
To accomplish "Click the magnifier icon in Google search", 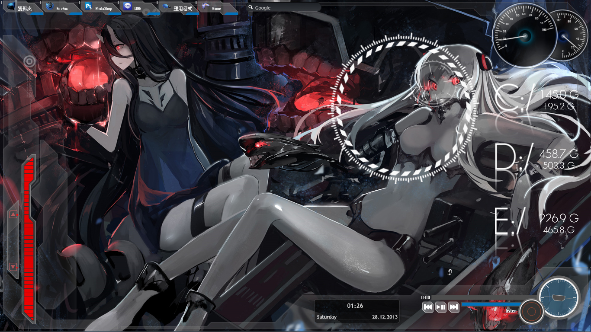I will pos(251,8).
